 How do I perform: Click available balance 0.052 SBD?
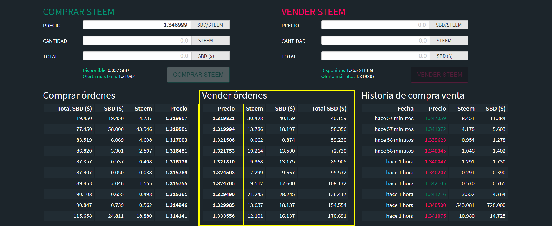[118, 70]
